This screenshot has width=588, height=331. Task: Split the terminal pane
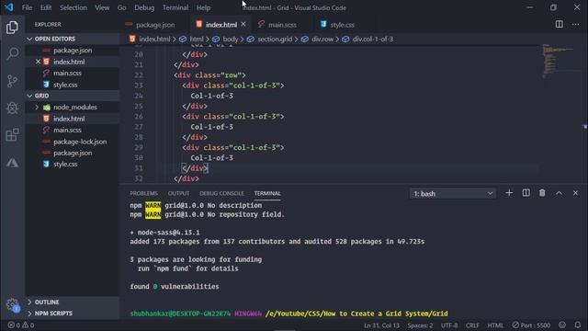[x=526, y=193]
